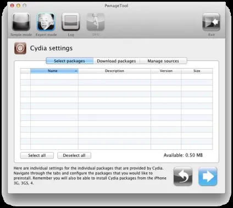Click the Version column header
Image resolution: width=233 pixels, height=208 pixels.
point(166,71)
